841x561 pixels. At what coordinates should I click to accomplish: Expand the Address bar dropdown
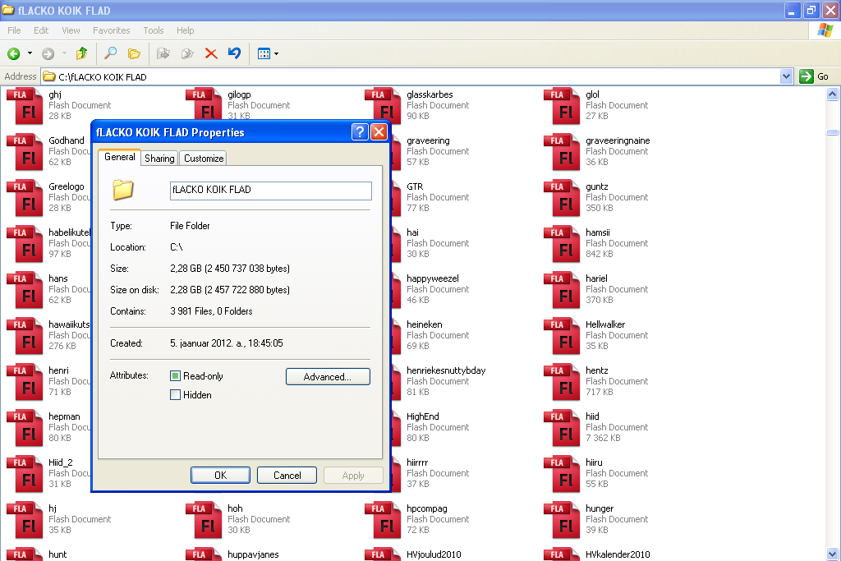coord(786,76)
